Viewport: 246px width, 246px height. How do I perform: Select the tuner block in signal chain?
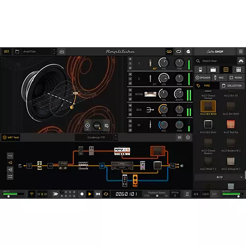point(29,166)
